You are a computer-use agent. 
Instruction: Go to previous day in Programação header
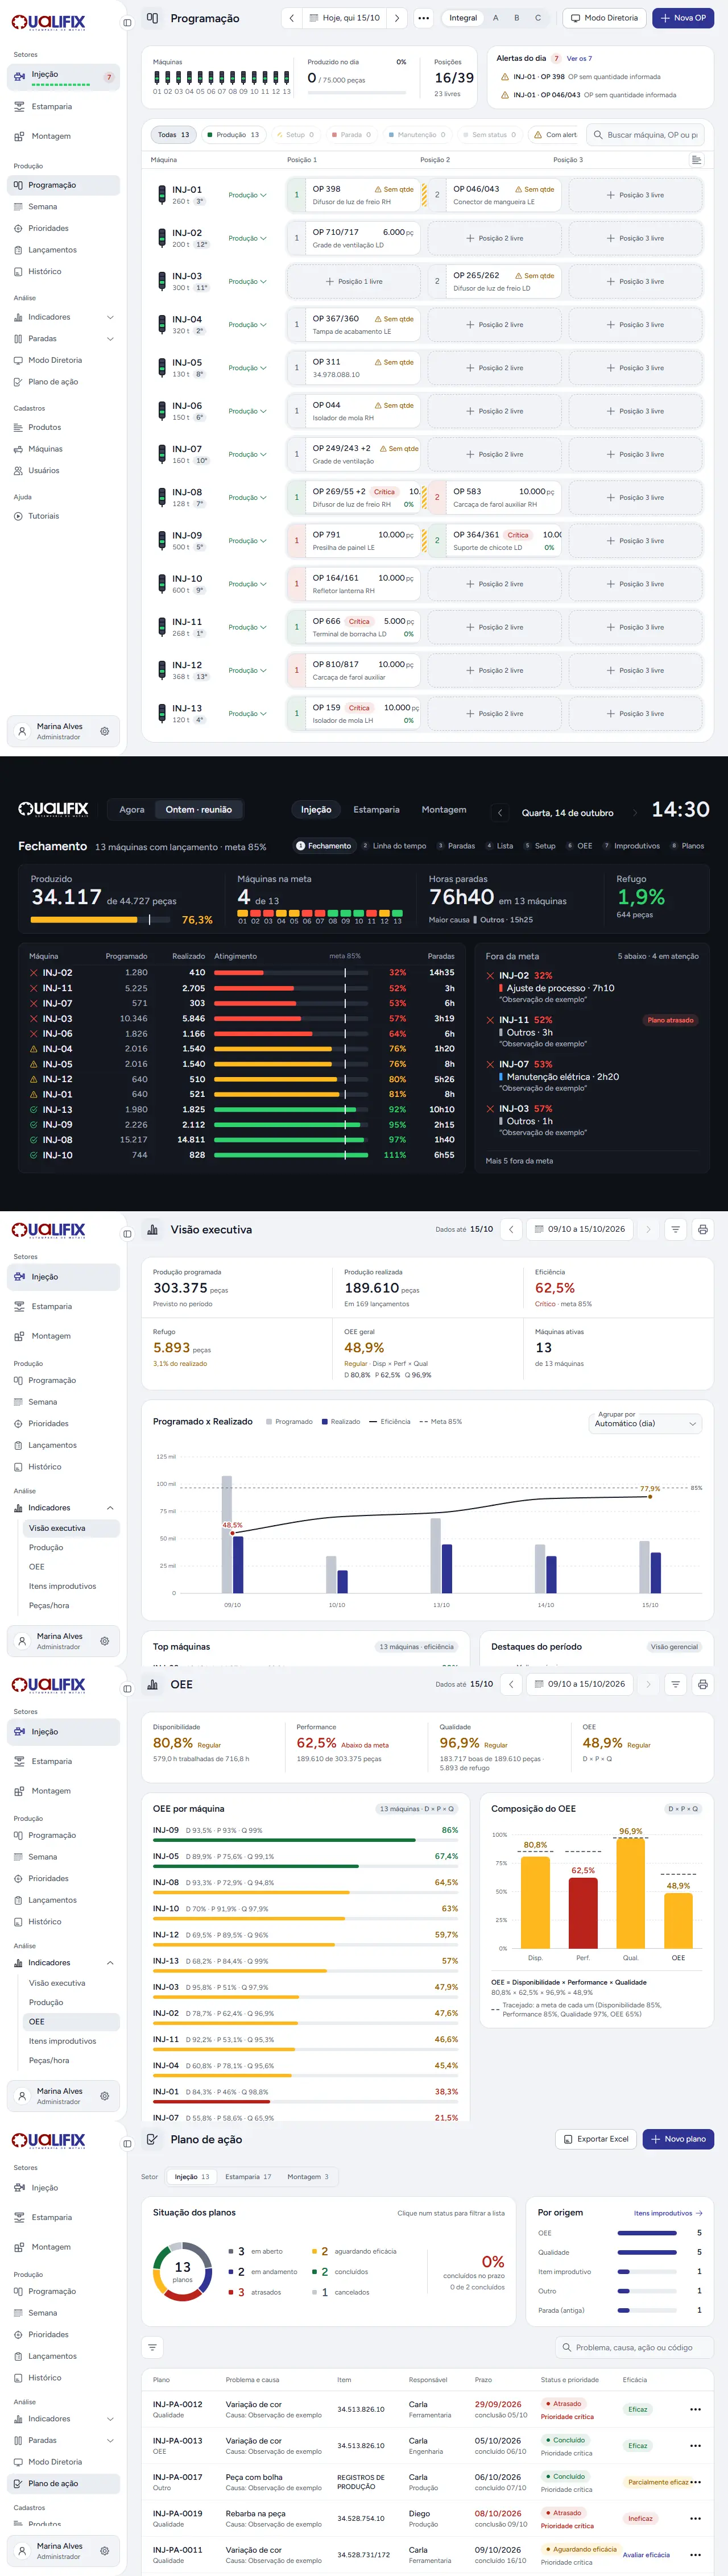tap(291, 18)
